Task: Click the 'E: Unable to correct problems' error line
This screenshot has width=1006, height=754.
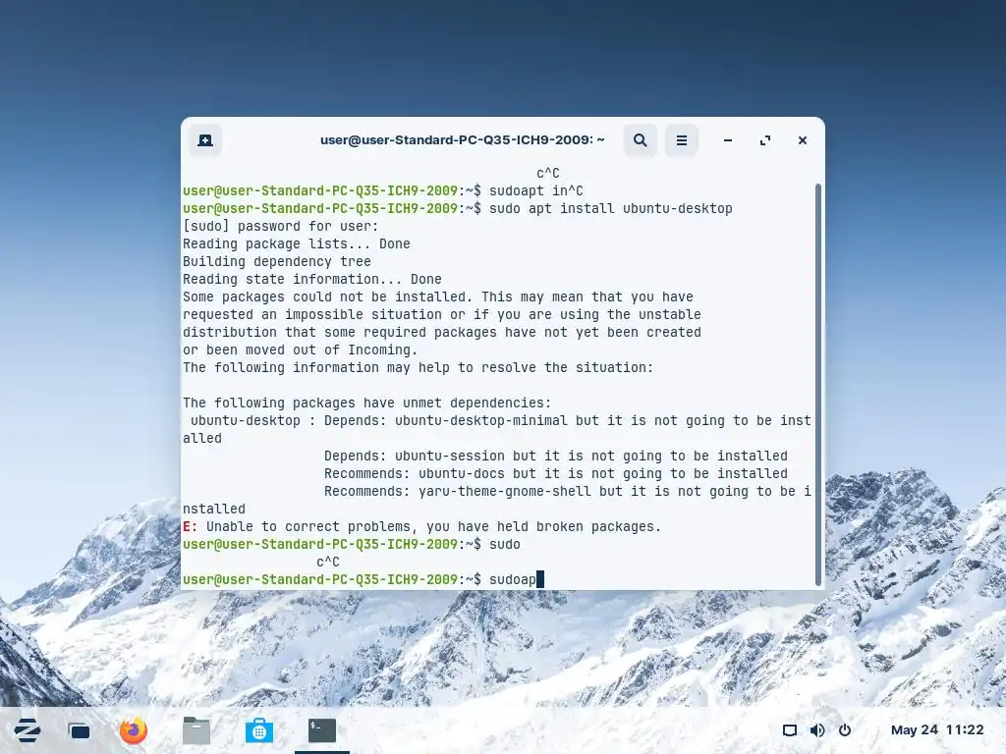Action: [x=421, y=526]
